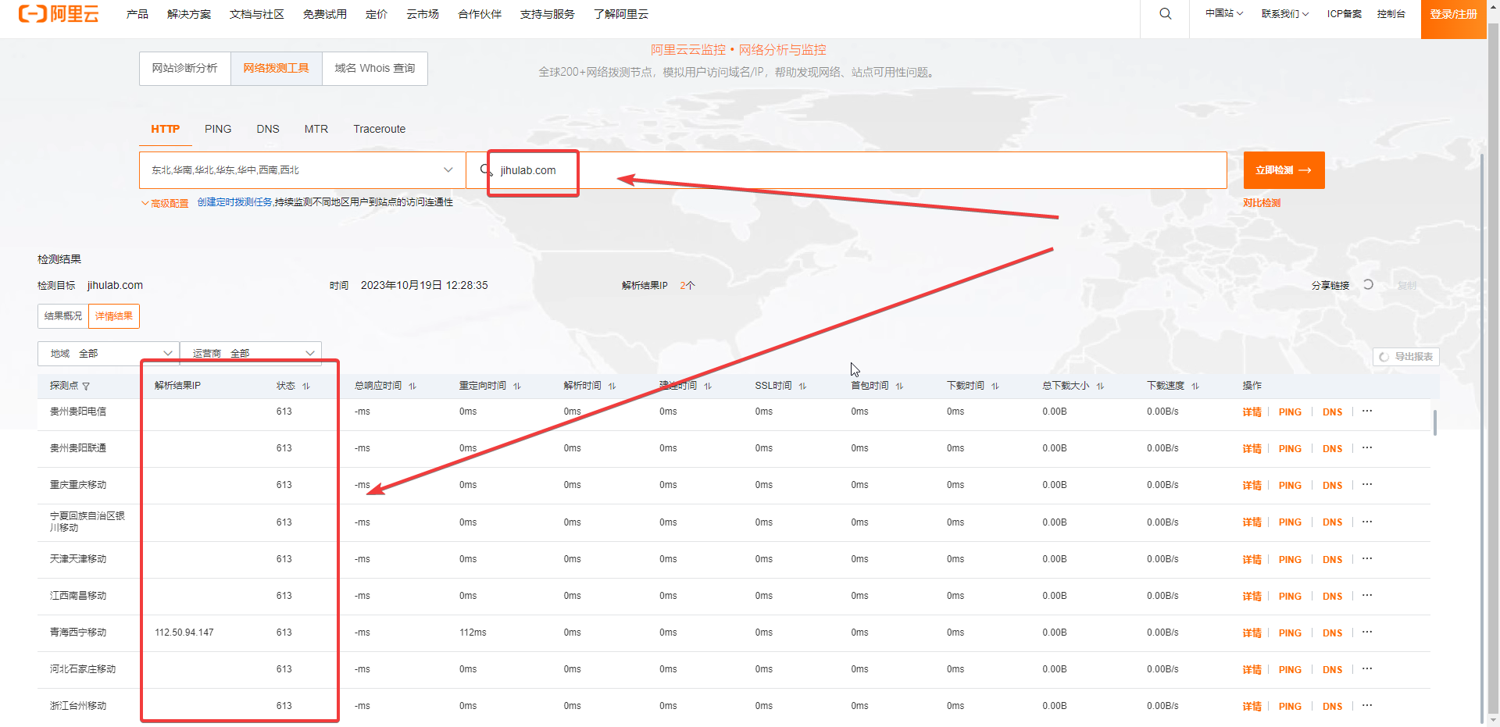Open the ICP备案 link
Image resolution: width=1500 pixels, height=727 pixels.
1344,13
